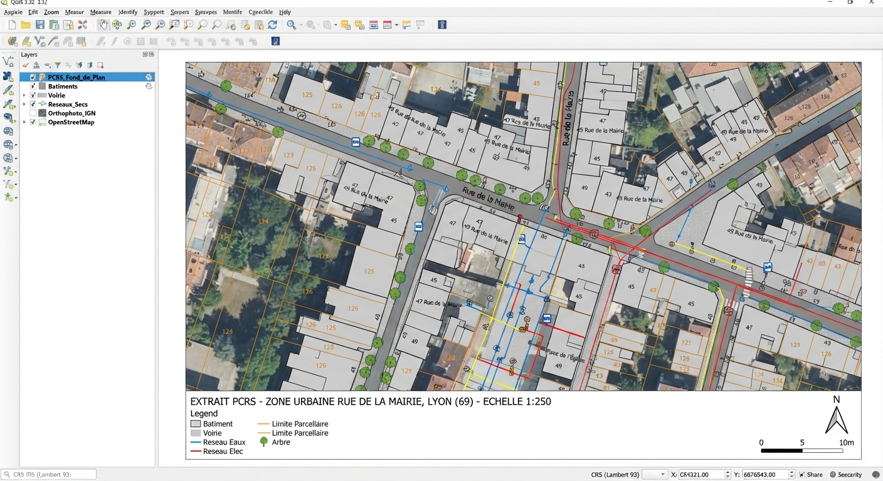Image resolution: width=883 pixels, height=481 pixels.
Task: Click the filter legend funnel icon
Action: (x=58, y=65)
